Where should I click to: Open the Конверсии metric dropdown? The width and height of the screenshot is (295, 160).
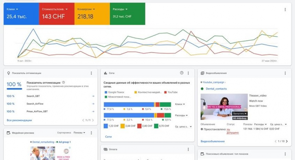coord(86,9)
